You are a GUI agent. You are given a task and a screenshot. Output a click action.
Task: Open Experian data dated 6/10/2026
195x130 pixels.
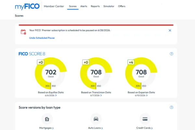pyautogui.click(x=141, y=96)
